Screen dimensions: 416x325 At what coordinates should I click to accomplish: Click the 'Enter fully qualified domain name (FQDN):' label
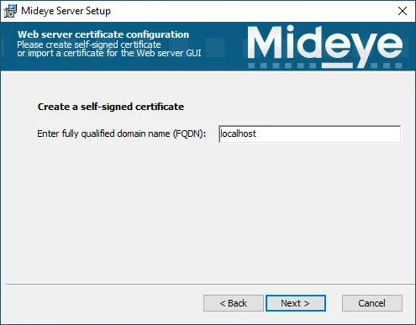[x=122, y=134]
